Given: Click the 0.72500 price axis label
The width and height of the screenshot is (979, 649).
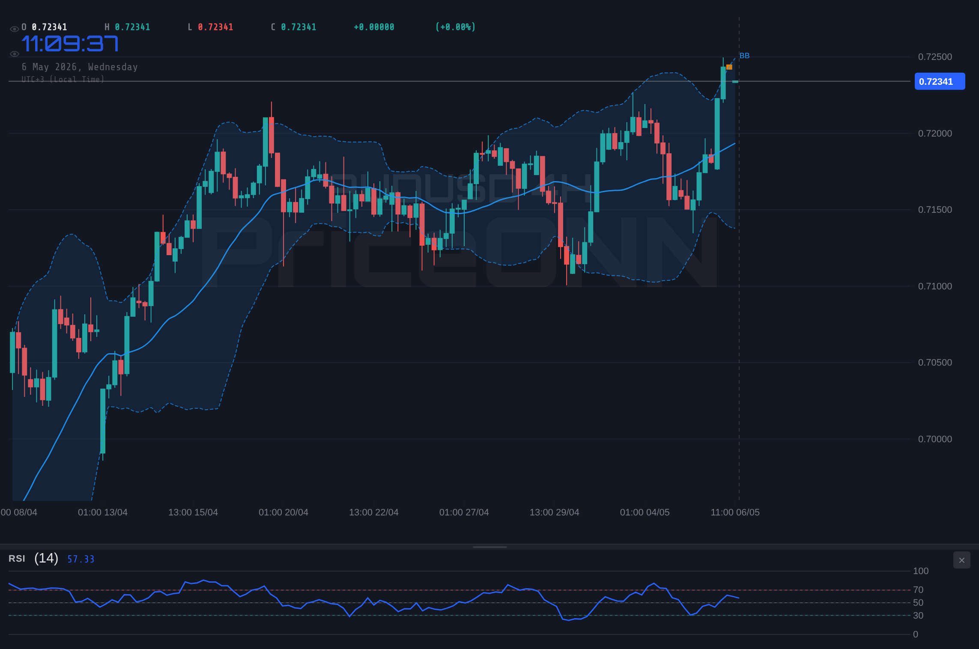Looking at the screenshot, I should click(x=935, y=57).
